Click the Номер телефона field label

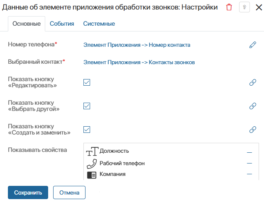(32, 44)
